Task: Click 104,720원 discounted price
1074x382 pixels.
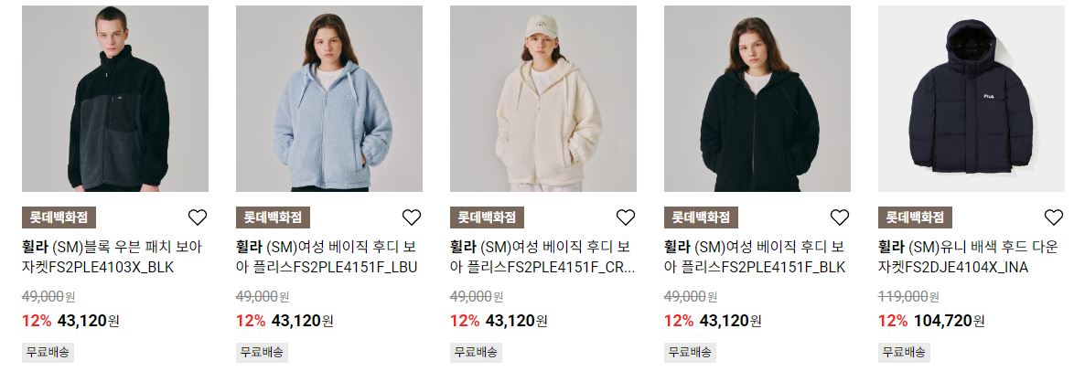Action: pos(950,321)
